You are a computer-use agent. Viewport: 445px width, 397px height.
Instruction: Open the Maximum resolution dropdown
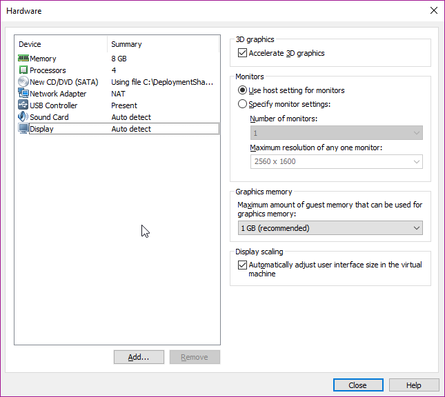point(336,162)
